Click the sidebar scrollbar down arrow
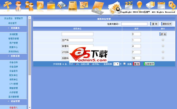The width and height of the screenshot is (177, 109). (x=30, y=108)
